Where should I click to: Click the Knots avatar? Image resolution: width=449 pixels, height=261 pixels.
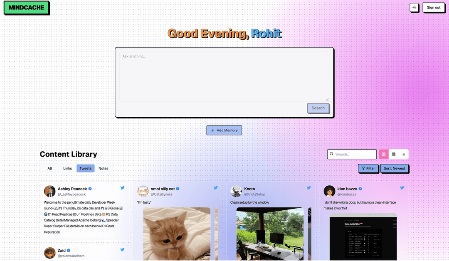[x=236, y=191]
